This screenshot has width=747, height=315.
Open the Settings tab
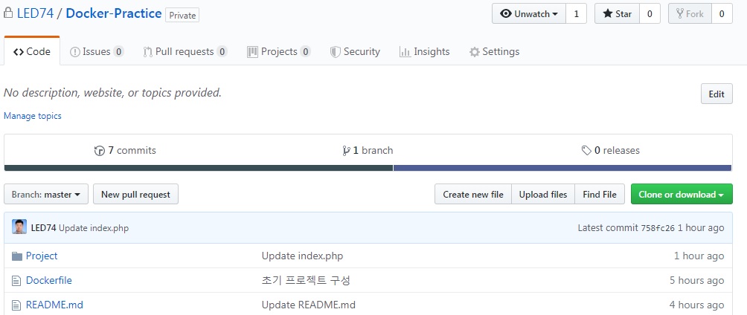(494, 51)
